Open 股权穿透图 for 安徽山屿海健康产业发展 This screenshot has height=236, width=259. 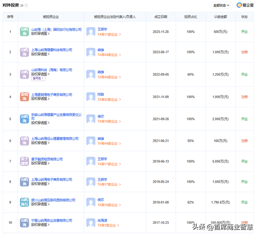40,123
